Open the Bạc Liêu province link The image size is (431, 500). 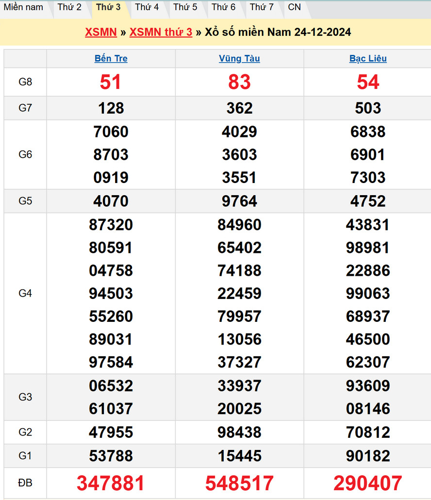tap(368, 59)
